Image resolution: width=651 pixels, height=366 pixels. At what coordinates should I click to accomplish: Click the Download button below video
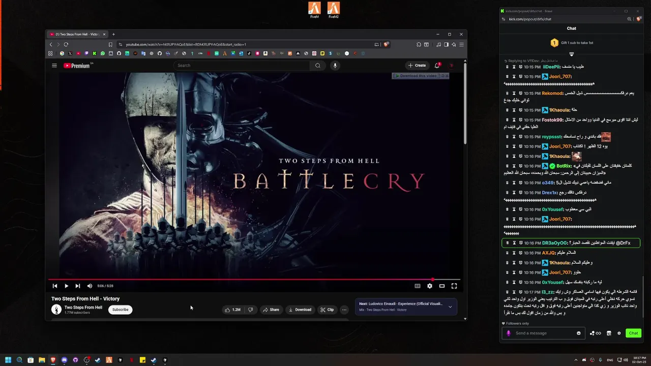click(x=300, y=310)
